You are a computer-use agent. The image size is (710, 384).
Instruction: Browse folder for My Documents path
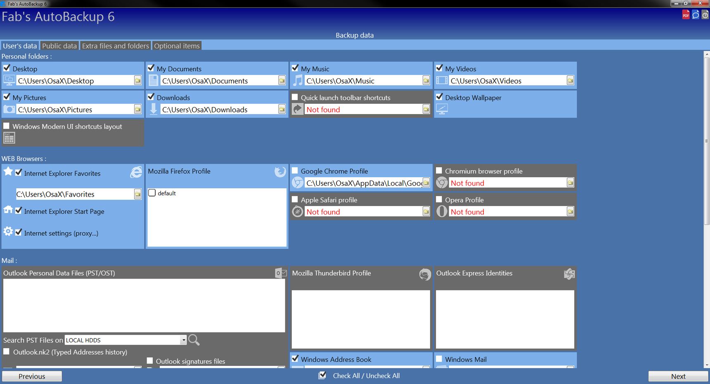tap(282, 80)
